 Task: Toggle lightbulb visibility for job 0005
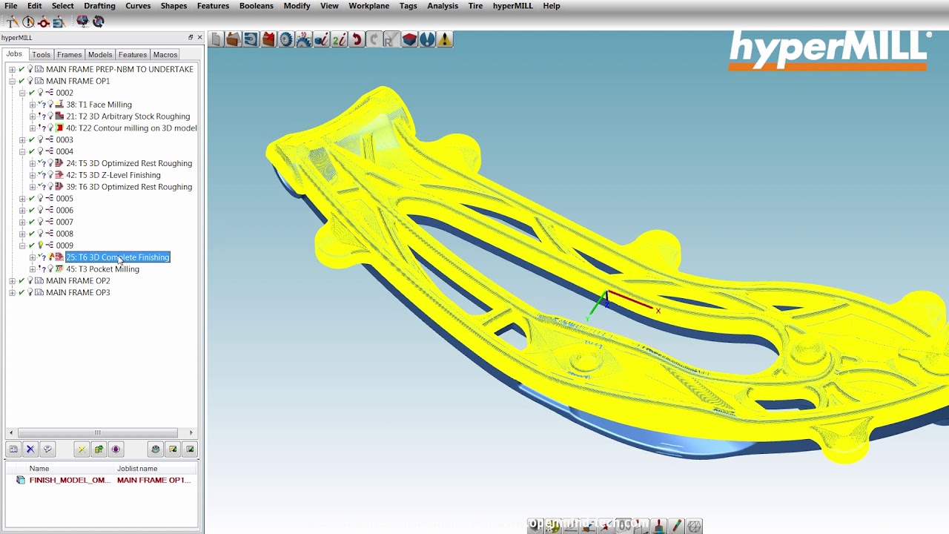40,198
